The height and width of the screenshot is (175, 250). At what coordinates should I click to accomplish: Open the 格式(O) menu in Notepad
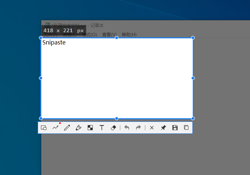(89, 35)
